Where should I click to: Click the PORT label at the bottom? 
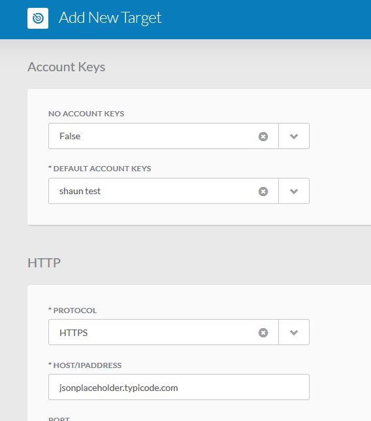click(59, 418)
